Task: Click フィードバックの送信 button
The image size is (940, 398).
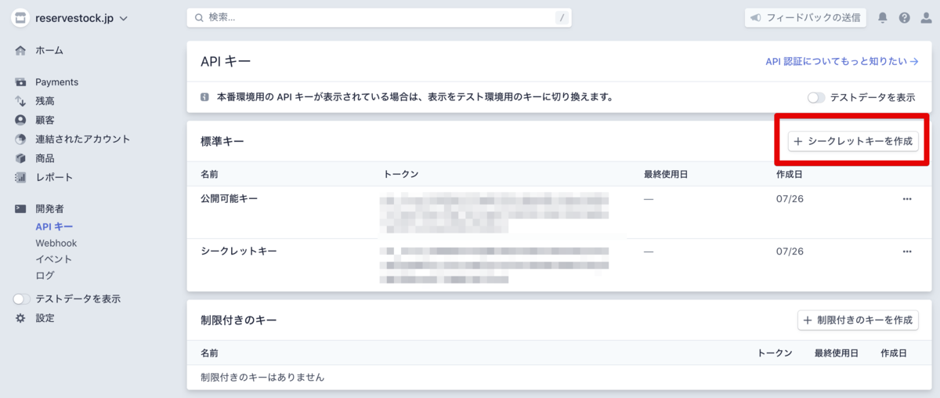Action: pos(805,17)
